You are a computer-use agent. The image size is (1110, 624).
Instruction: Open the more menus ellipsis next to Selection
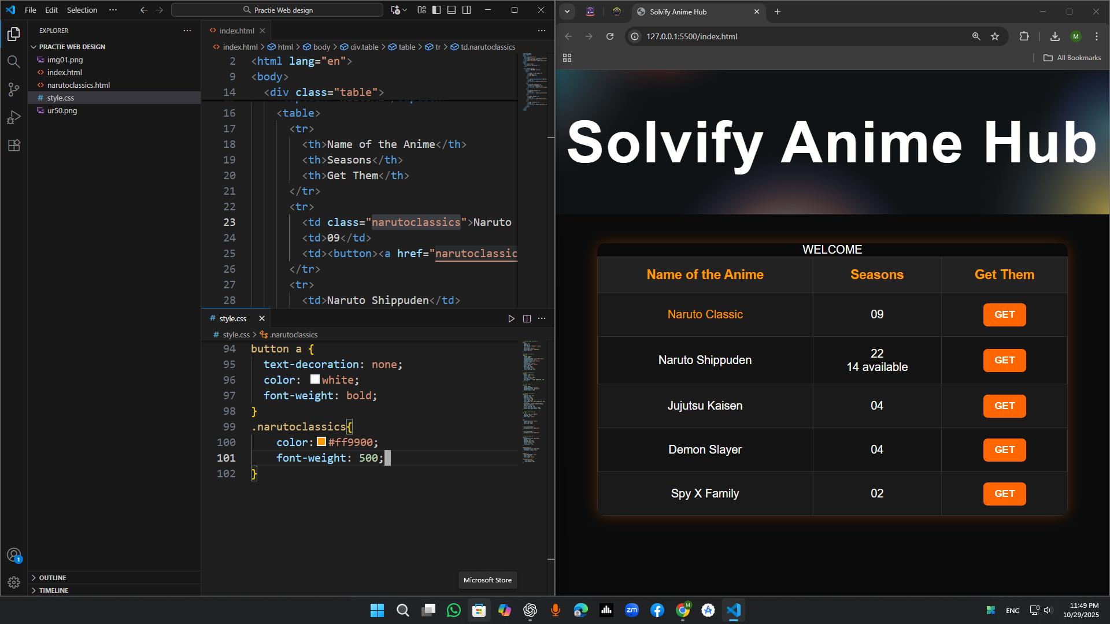113,10
